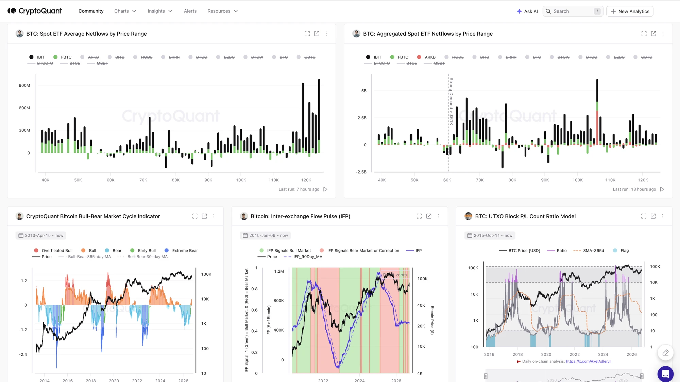Open the x.com/AxelAdlerJr link
680x382 pixels.
pos(588,361)
